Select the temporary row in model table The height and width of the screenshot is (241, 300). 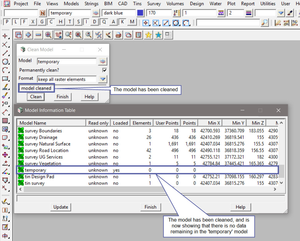tap(35, 170)
